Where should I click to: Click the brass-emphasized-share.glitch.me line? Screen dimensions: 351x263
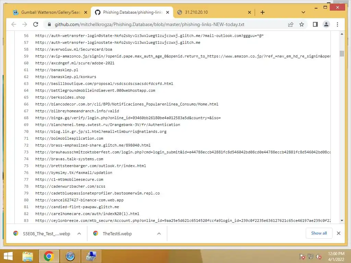93,145
